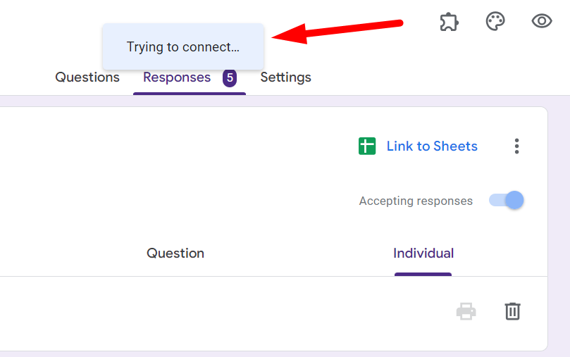Delete response using the trash icon

tap(512, 311)
